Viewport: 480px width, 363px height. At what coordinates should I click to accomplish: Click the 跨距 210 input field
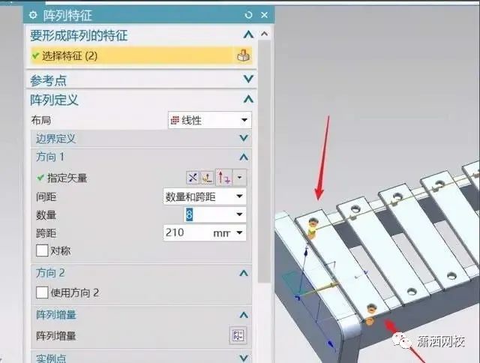[205, 233]
